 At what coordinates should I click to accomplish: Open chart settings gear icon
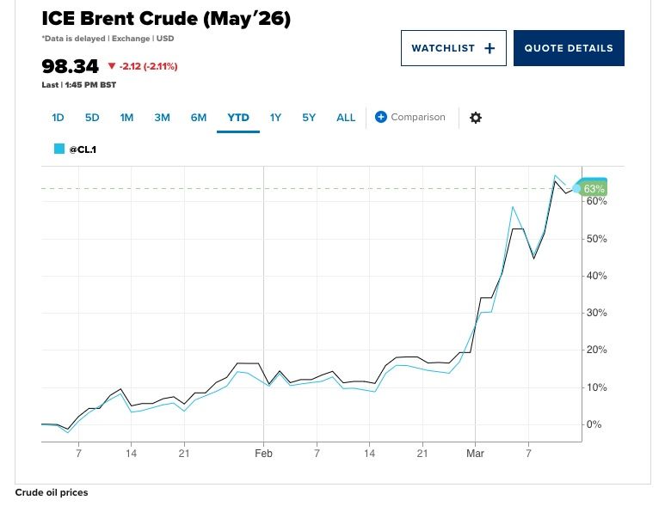(x=475, y=118)
